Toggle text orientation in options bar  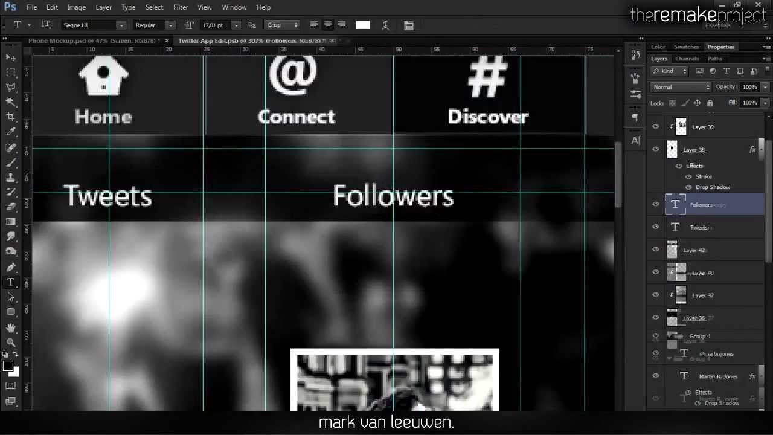pos(46,25)
